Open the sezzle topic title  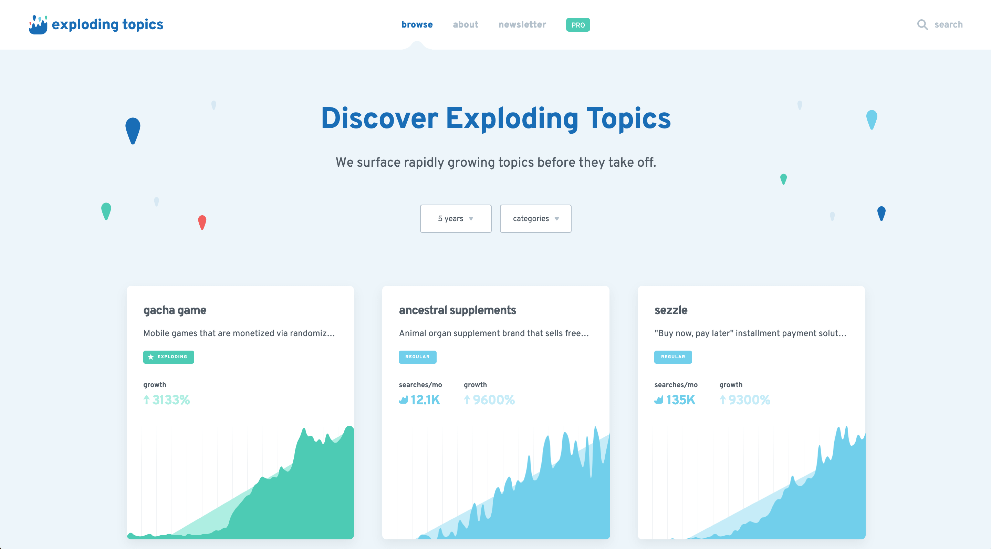[670, 310]
